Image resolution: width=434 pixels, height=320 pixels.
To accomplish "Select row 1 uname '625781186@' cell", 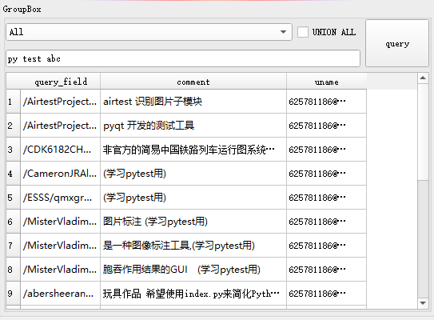I will (327, 102).
